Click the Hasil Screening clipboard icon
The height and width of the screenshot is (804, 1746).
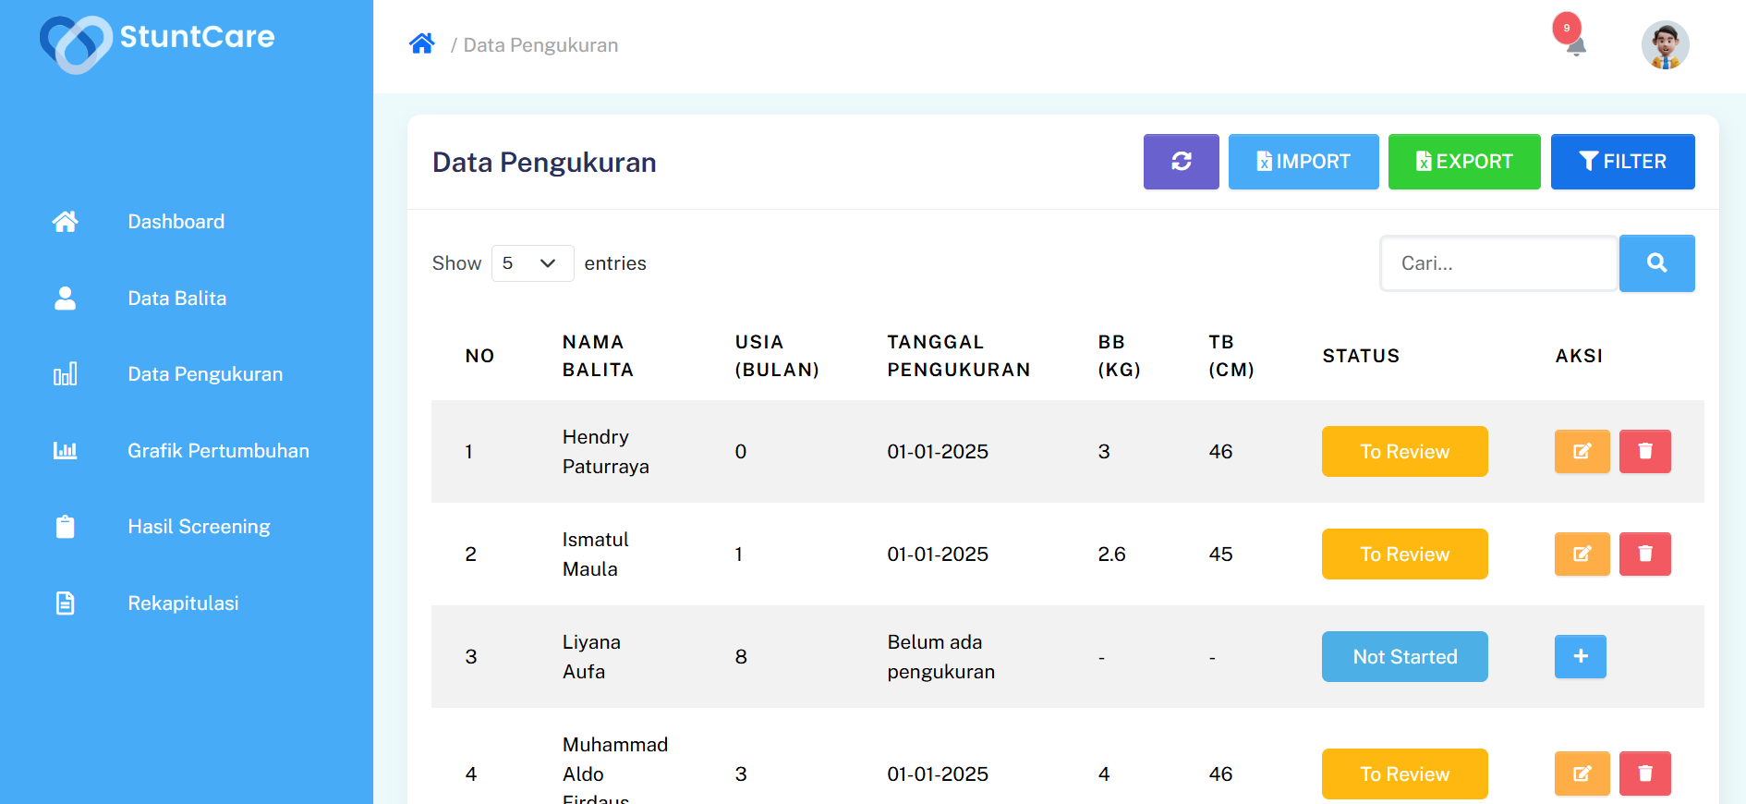(65, 527)
